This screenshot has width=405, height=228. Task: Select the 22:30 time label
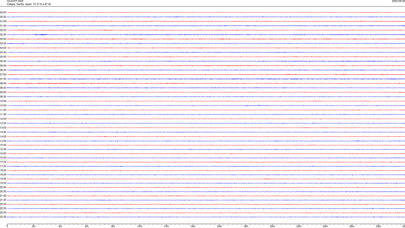pyautogui.click(x=3, y=208)
